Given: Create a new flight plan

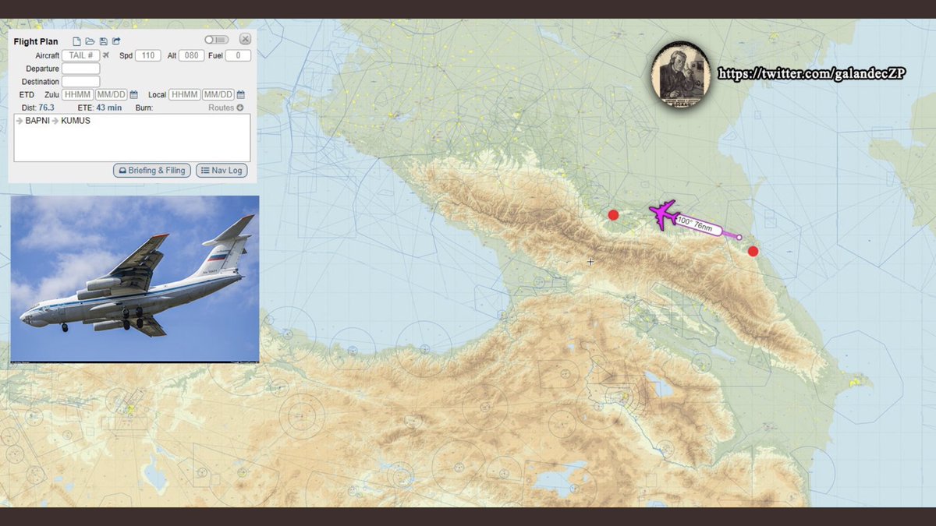Looking at the screenshot, I should pyautogui.click(x=77, y=41).
